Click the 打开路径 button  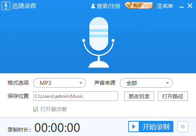coord(173,96)
